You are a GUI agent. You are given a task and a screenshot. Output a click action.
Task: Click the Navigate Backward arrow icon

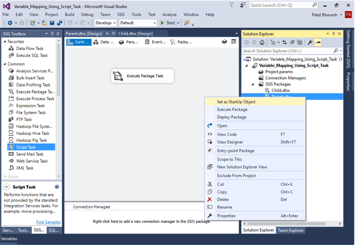click(x=10, y=23)
